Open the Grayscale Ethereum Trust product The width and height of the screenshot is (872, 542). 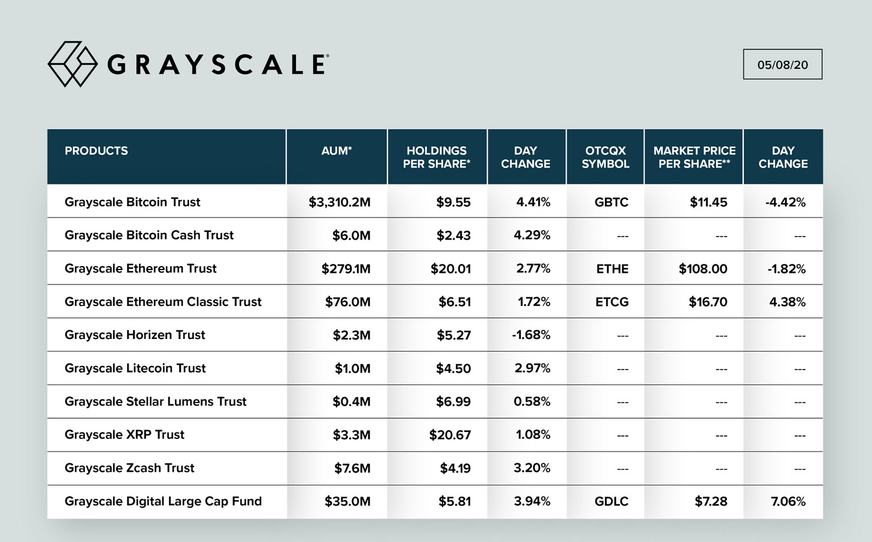click(141, 268)
